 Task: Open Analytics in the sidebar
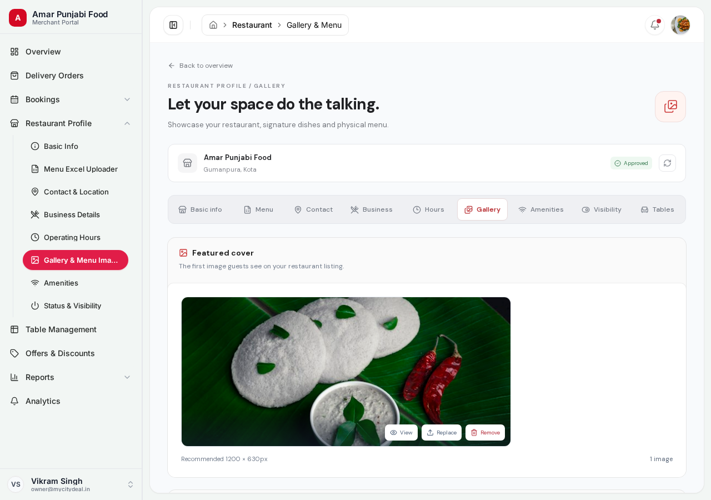pos(71,401)
